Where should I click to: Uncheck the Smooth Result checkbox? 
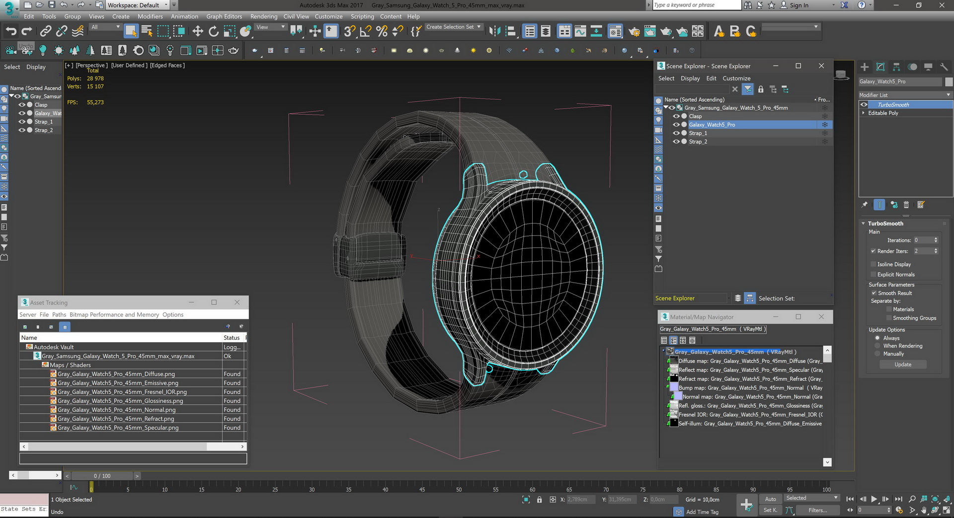874,293
